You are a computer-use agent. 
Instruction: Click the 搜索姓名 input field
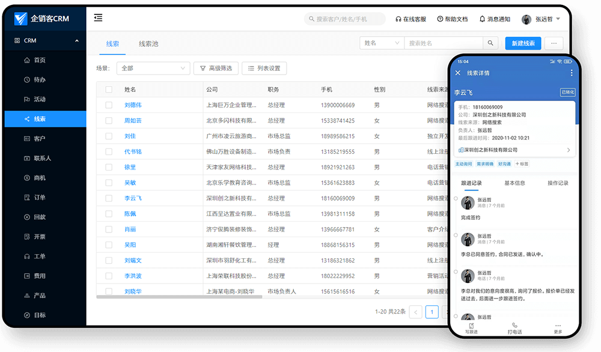(x=444, y=43)
